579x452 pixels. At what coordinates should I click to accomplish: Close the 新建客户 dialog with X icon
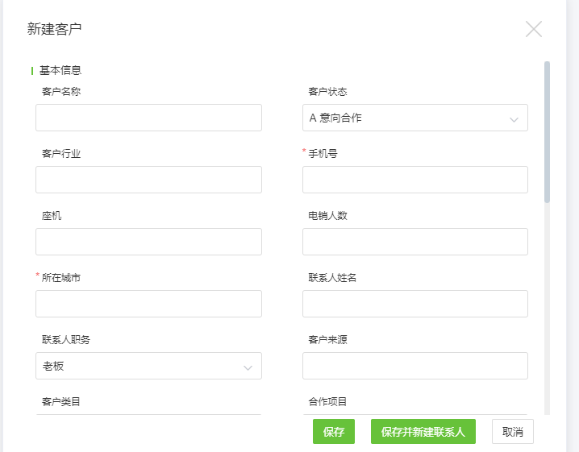point(534,29)
